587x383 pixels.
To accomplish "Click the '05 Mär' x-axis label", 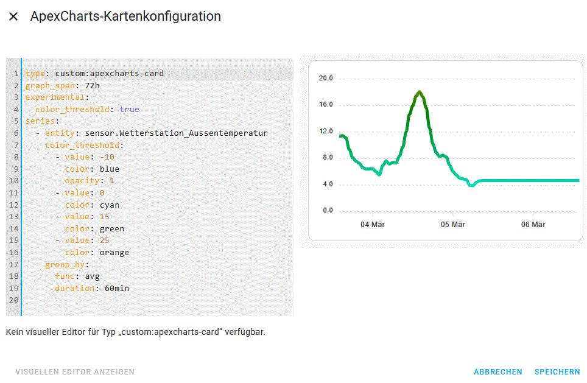I will [x=452, y=225].
